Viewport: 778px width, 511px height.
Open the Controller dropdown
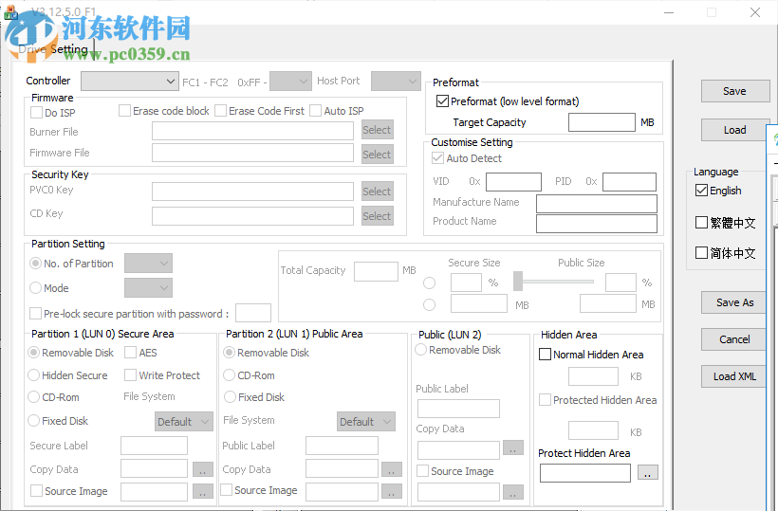(x=129, y=82)
